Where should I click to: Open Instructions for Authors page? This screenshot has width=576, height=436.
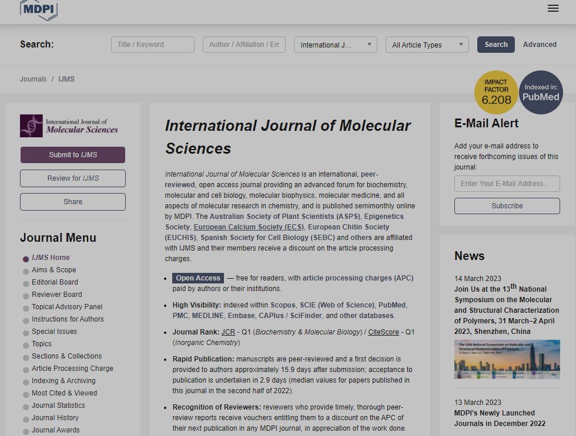(68, 319)
